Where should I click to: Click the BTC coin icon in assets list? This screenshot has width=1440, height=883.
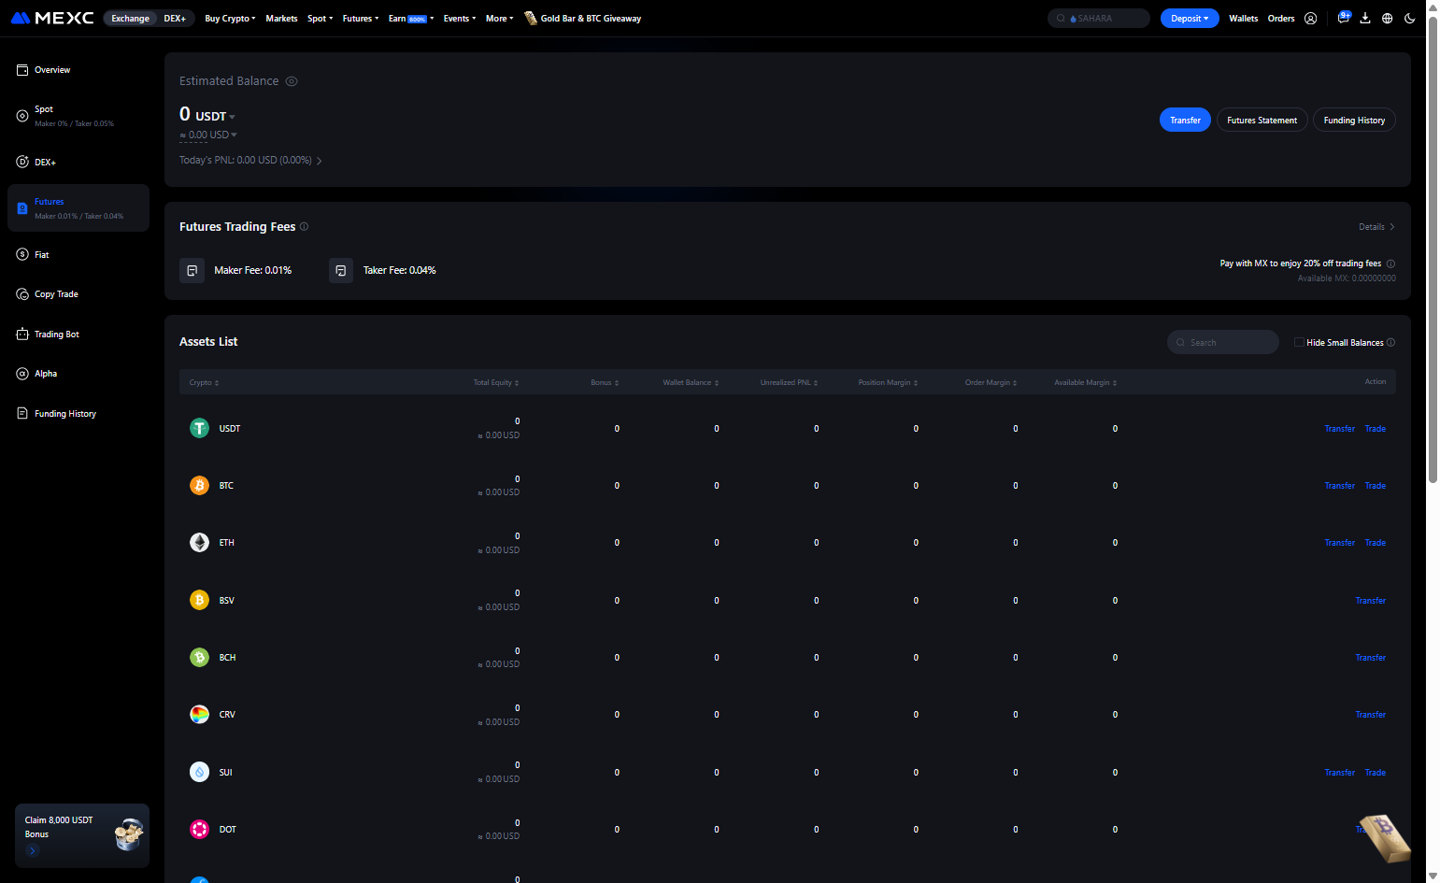click(199, 486)
